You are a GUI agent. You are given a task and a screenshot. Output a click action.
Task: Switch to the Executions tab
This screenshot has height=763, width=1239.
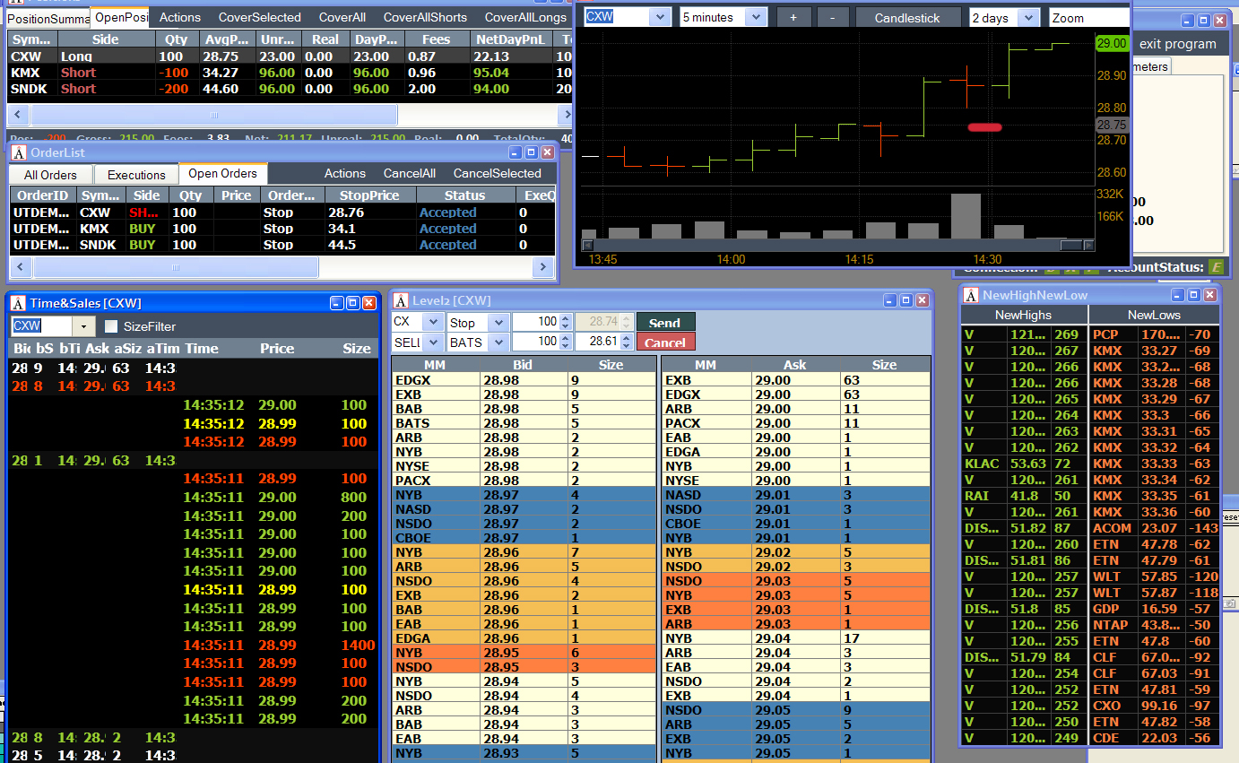136,175
